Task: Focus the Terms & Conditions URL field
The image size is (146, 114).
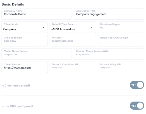Action: point(73,67)
